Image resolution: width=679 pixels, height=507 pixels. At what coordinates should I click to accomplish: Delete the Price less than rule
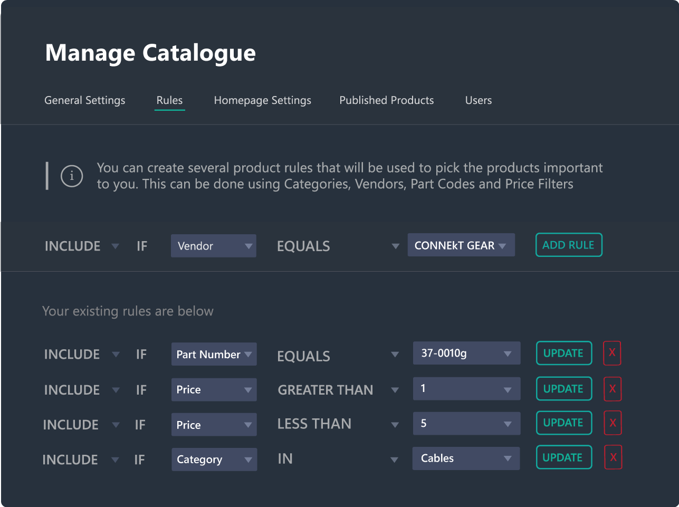[613, 423]
